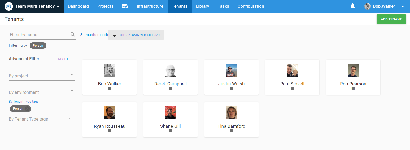Click the ADD TENANT button
The image size is (410, 150).
pyautogui.click(x=391, y=19)
